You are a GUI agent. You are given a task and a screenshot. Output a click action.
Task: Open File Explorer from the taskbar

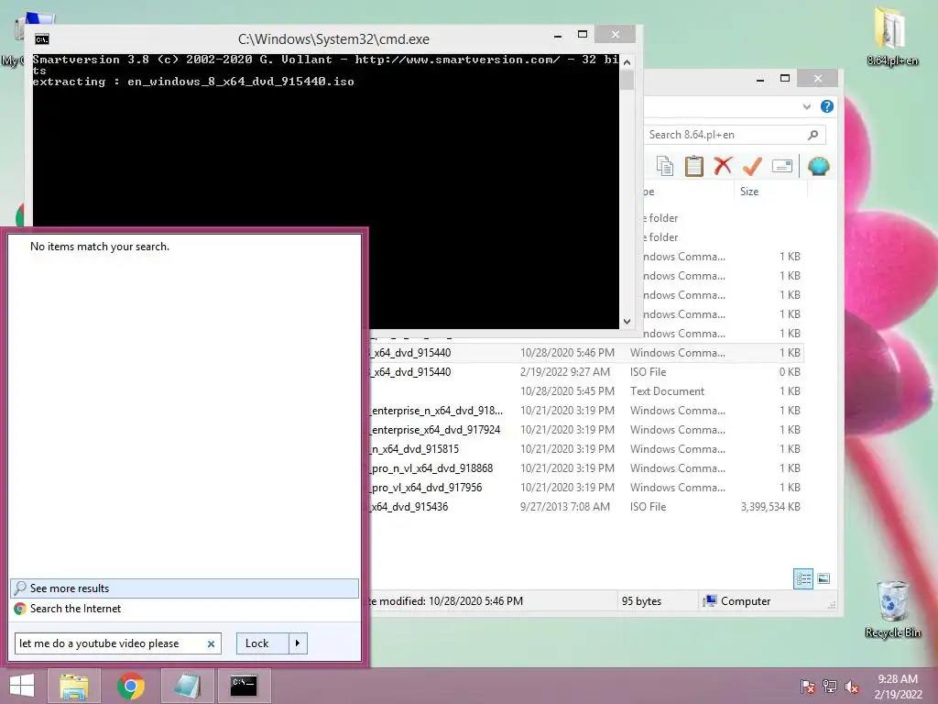pyautogui.click(x=73, y=686)
